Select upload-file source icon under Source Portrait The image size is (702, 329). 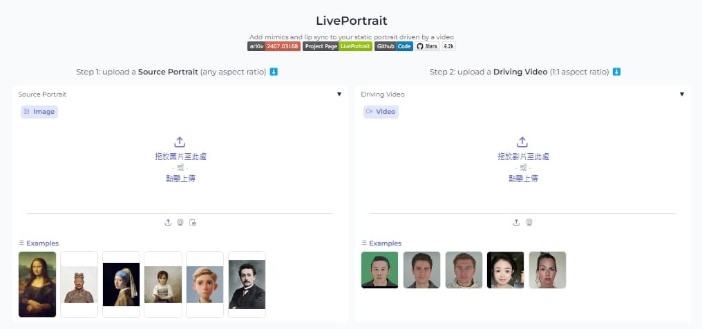tap(168, 222)
